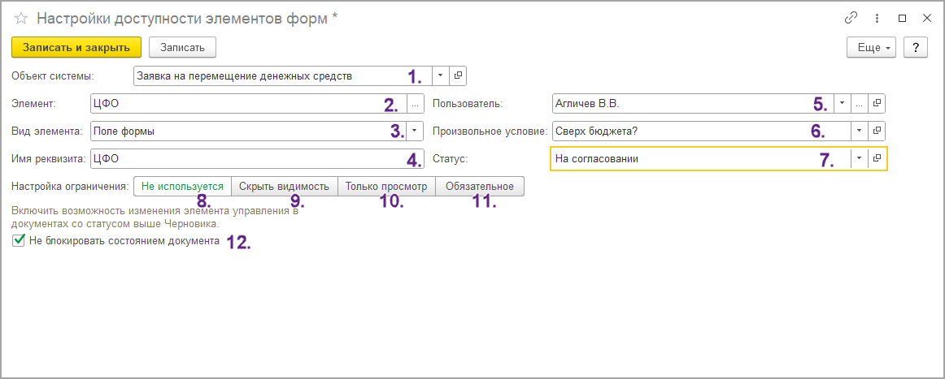Choose the 'Обязательное' restriction option
This screenshot has height=379, width=945.
(479, 186)
